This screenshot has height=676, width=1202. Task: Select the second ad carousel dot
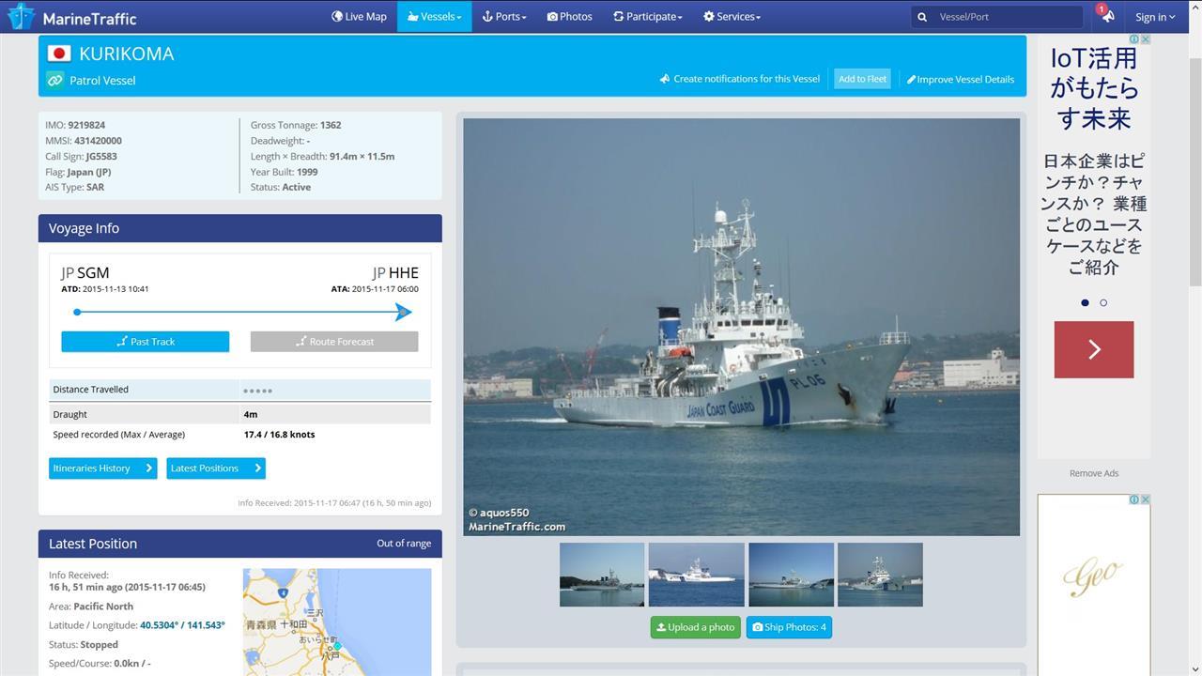coord(1103,302)
